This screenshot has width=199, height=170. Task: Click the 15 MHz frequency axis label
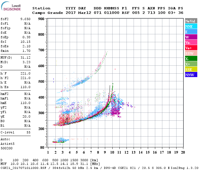tap(148, 152)
